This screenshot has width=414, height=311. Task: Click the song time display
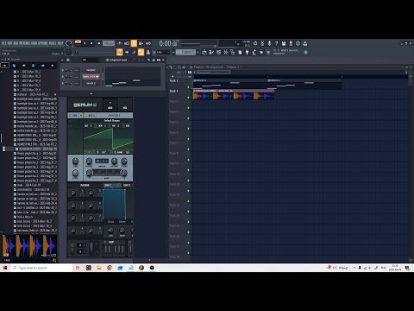point(168,43)
